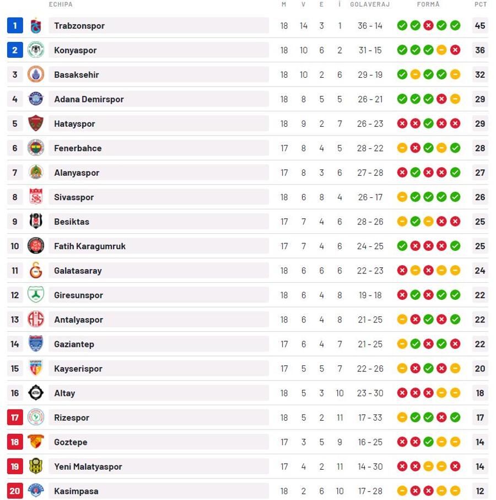Click the Trabzonspor club crest
496x500 pixels.
pyautogui.click(x=36, y=25)
